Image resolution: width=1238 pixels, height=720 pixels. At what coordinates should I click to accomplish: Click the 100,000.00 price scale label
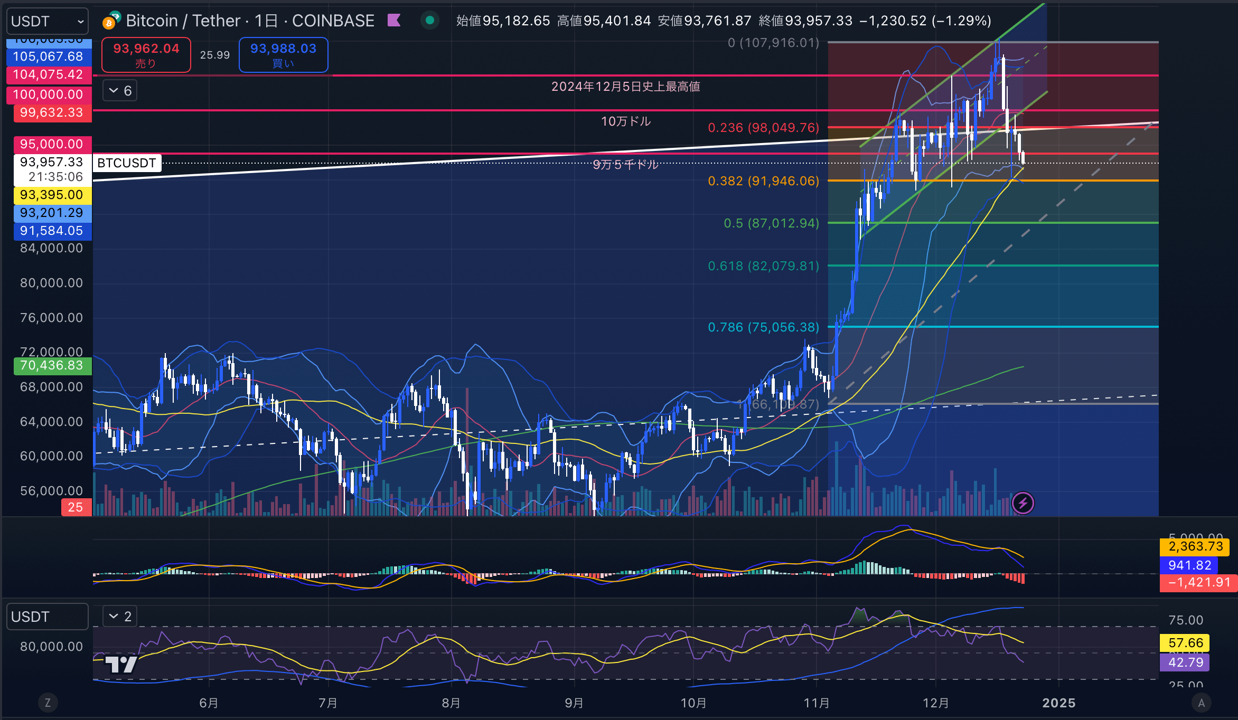(x=49, y=94)
